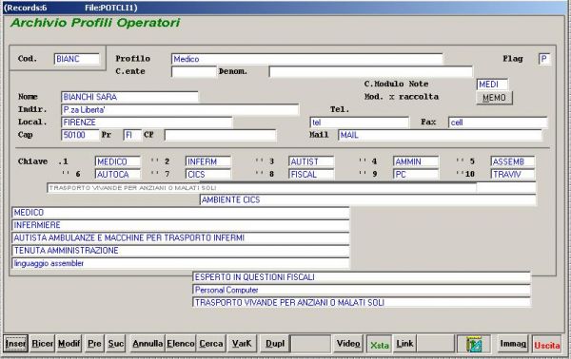Select the Profilo field showing Medico
The width and height of the screenshot is (571, 359).
(307, 59)
